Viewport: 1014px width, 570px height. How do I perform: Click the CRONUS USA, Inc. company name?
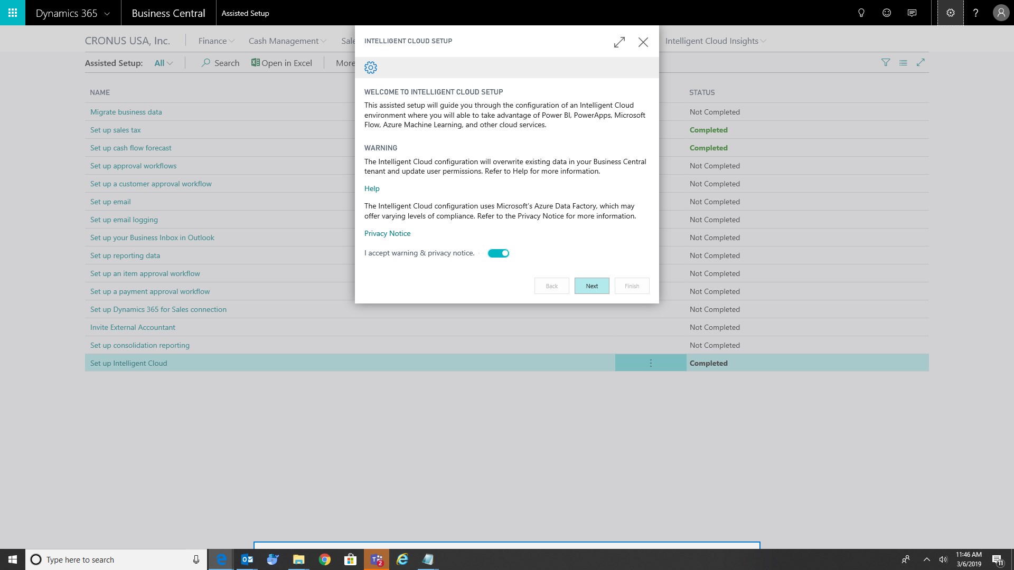(127, 41)
